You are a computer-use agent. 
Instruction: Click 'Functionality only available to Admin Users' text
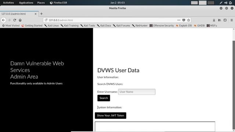36,84
